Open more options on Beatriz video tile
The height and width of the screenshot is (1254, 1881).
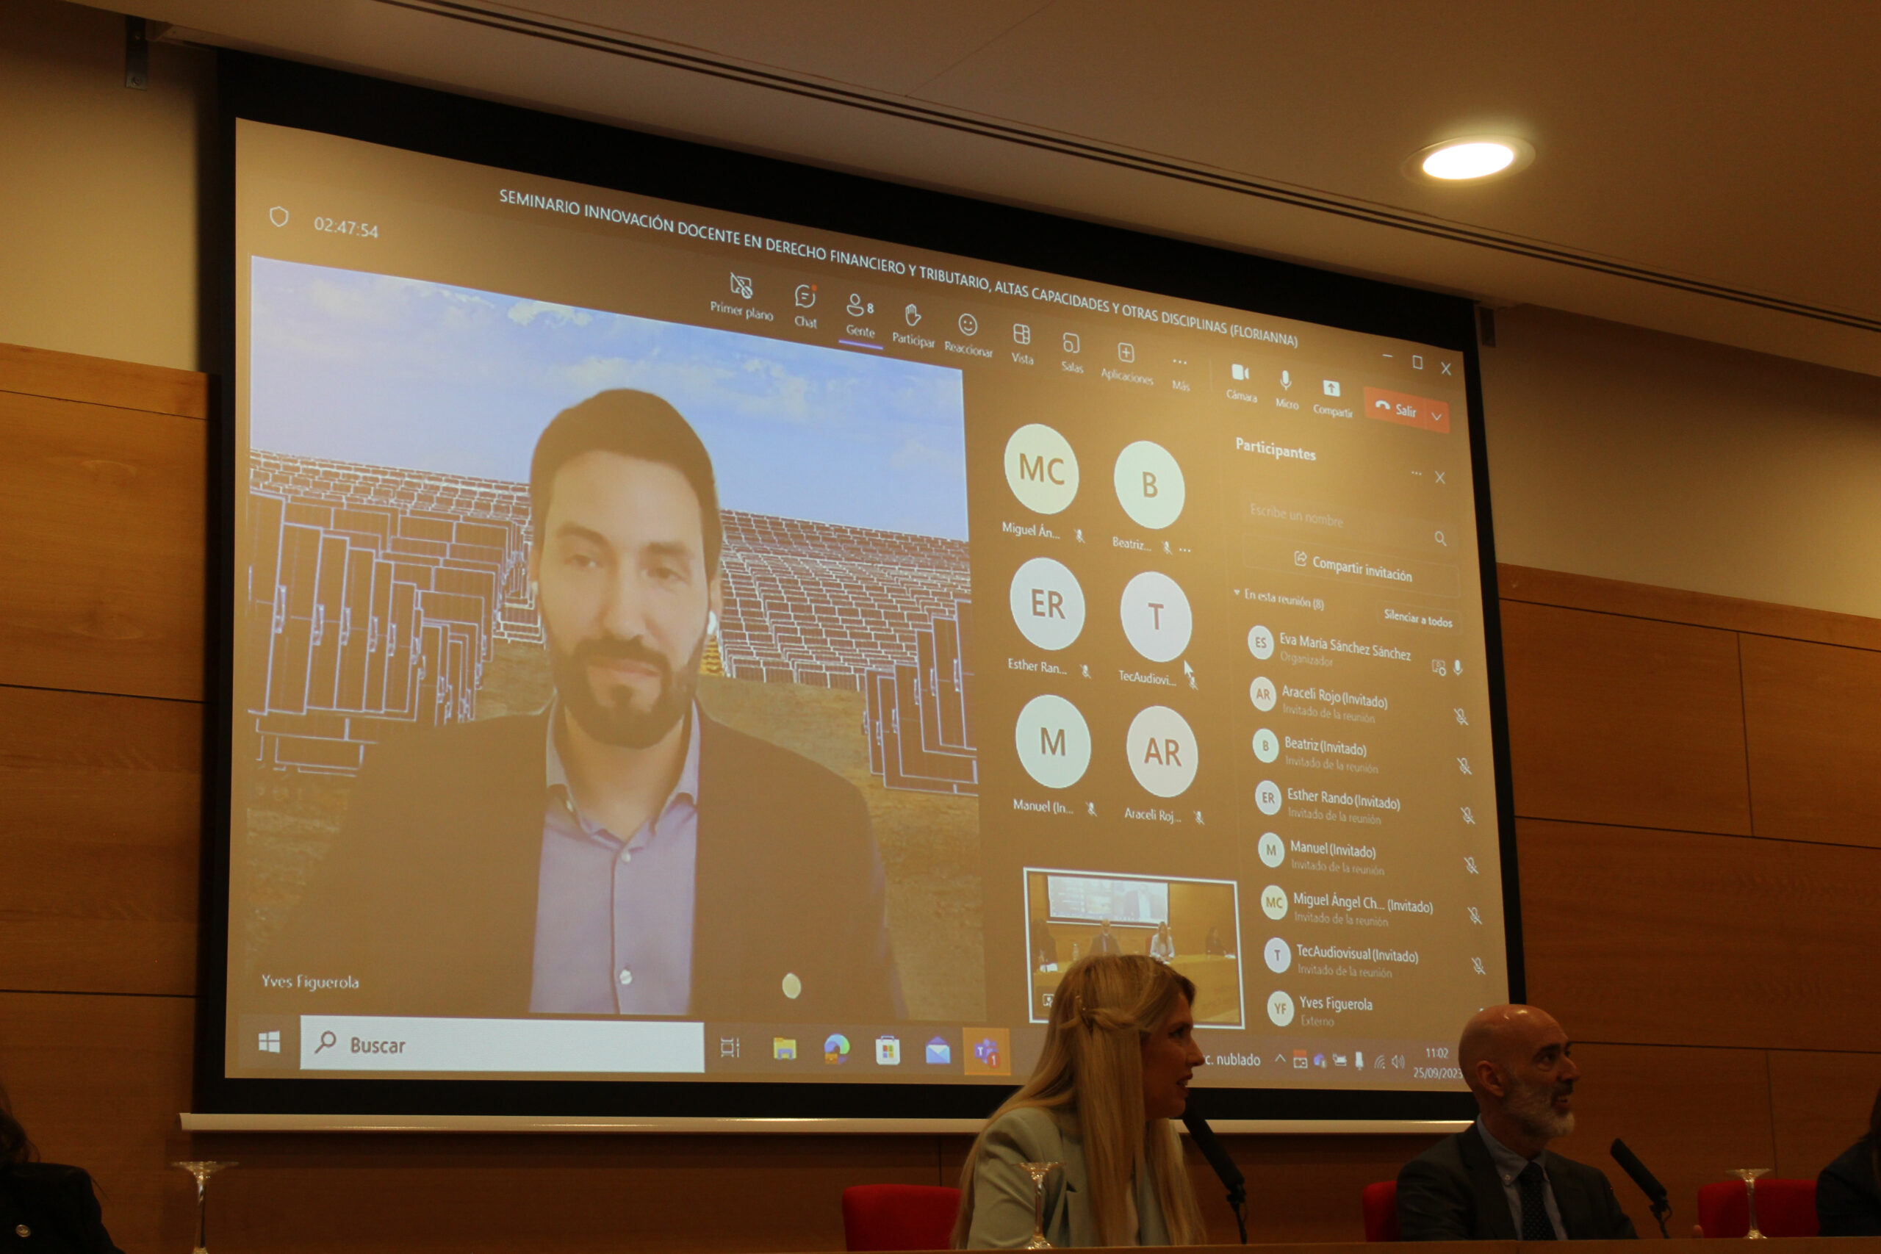(1184, 549)
